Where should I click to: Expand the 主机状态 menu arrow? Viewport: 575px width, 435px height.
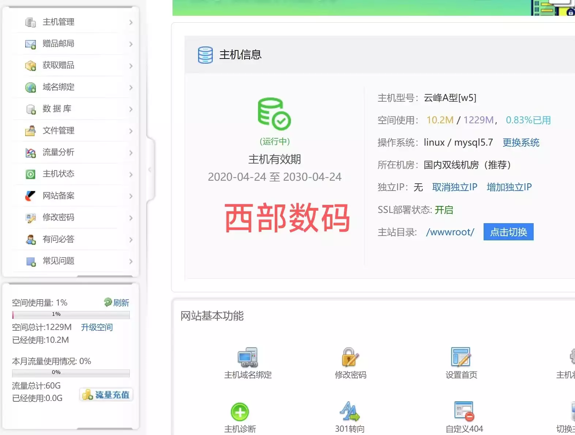coord(131,175)
